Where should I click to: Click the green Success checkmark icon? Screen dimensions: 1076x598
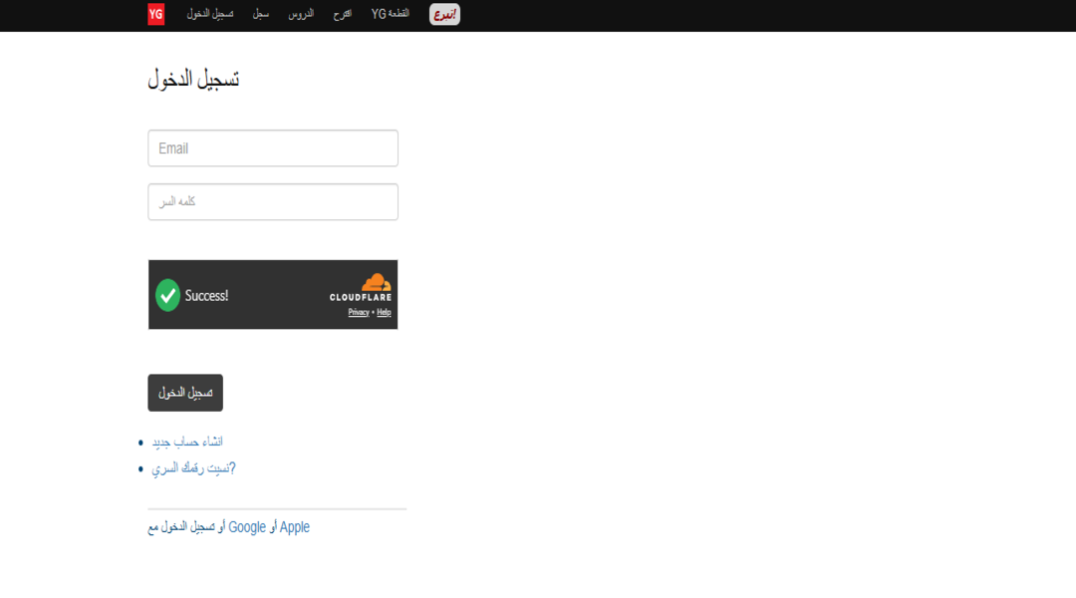coord(167,295)
